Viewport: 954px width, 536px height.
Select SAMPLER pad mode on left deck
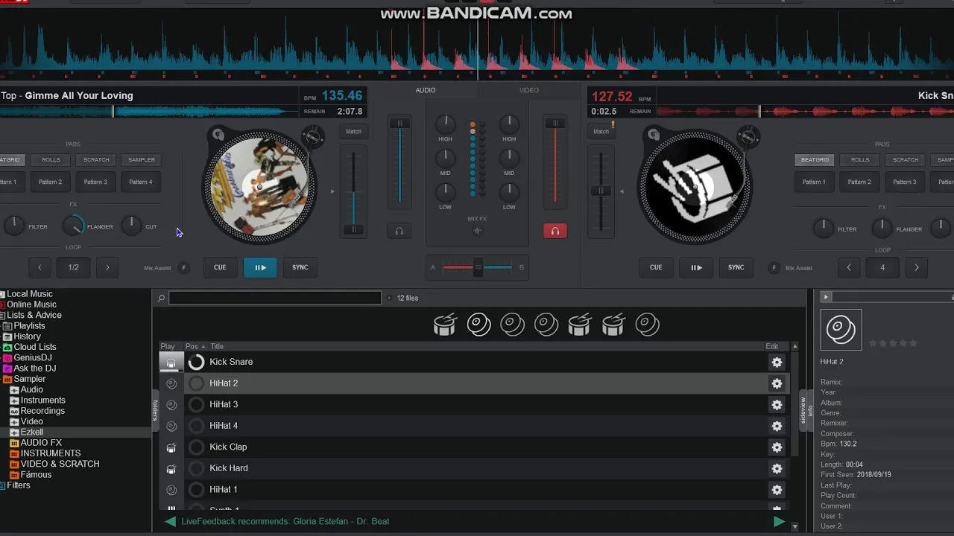142,159
